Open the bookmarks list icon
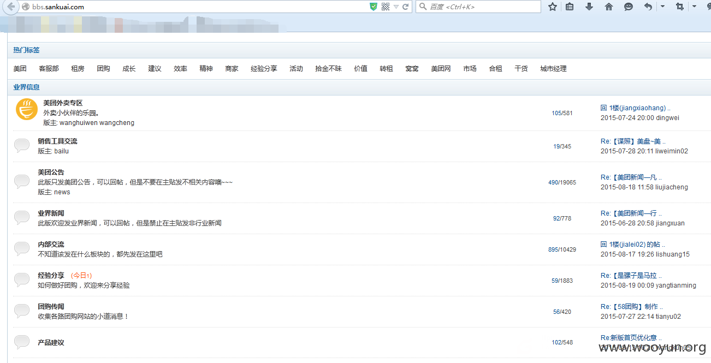Image resolution: width=711 pixels, height=363 pixels. (x=570, y=7)
